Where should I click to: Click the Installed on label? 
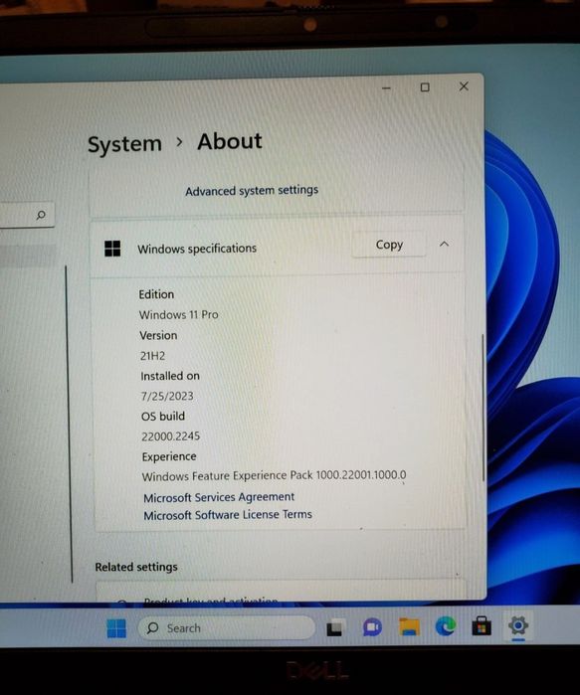170,376
